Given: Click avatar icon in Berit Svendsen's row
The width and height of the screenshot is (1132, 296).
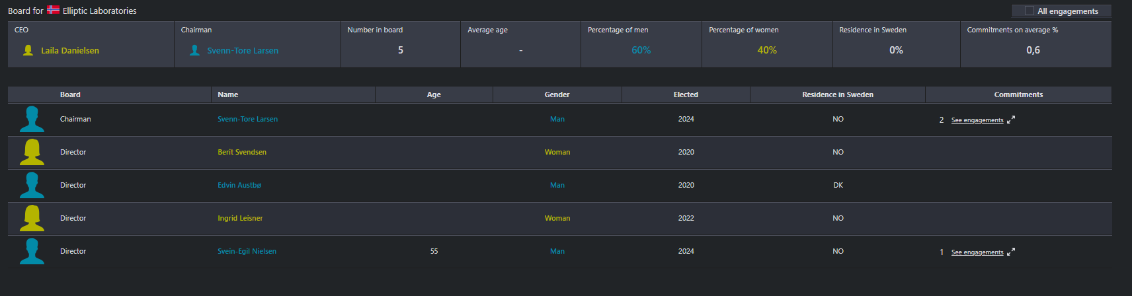Looking at the screenshot, I should click(32, 153).
